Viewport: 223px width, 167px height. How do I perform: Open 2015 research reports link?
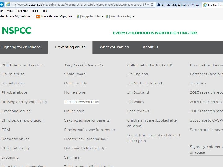206,92
